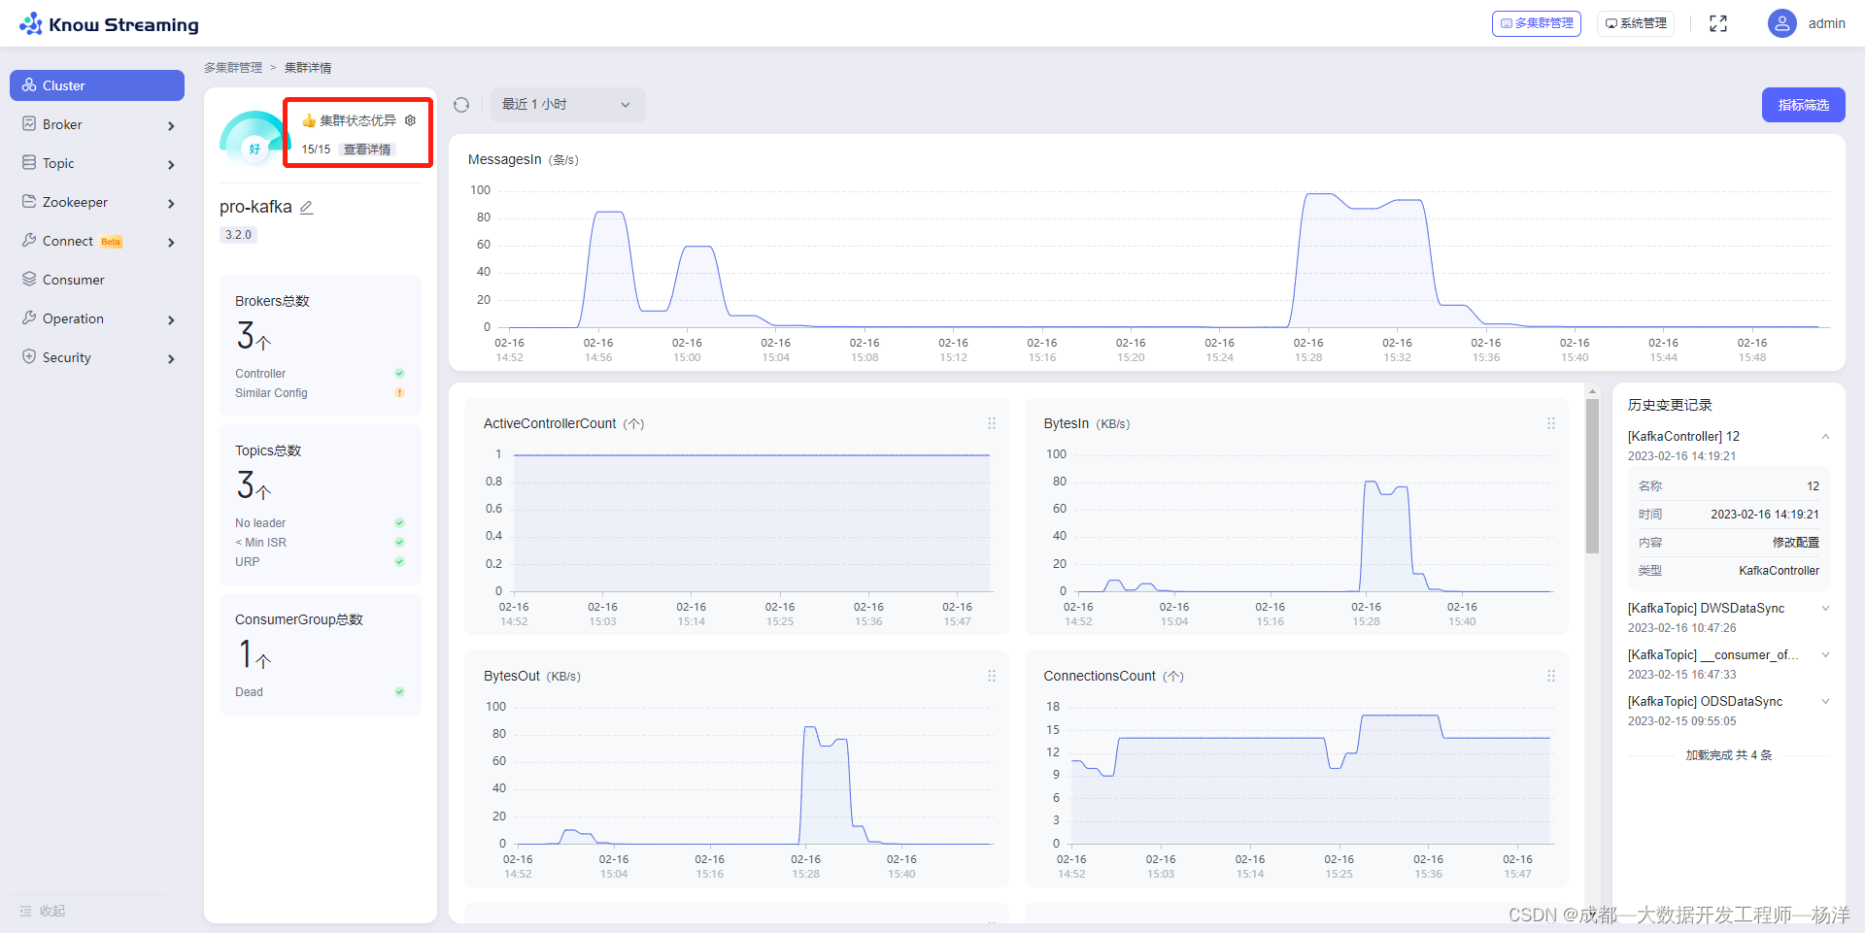Click the 2023-02-16 10:47:26 timestamp
The height and width of the screenshot is (933, 1865).
tap(1681, 628)
